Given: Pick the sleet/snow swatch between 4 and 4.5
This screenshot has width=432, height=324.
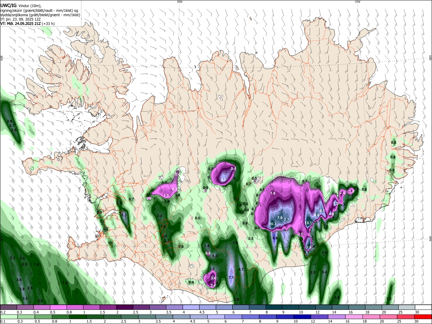Looking at the screenshot, I should [x=191, y=307].
